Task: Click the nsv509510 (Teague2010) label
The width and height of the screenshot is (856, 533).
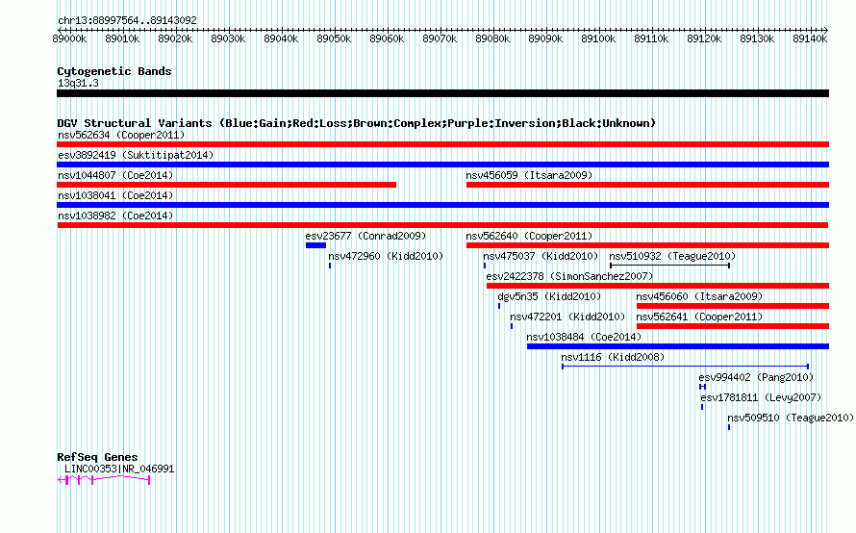Action: click(791, 418)
